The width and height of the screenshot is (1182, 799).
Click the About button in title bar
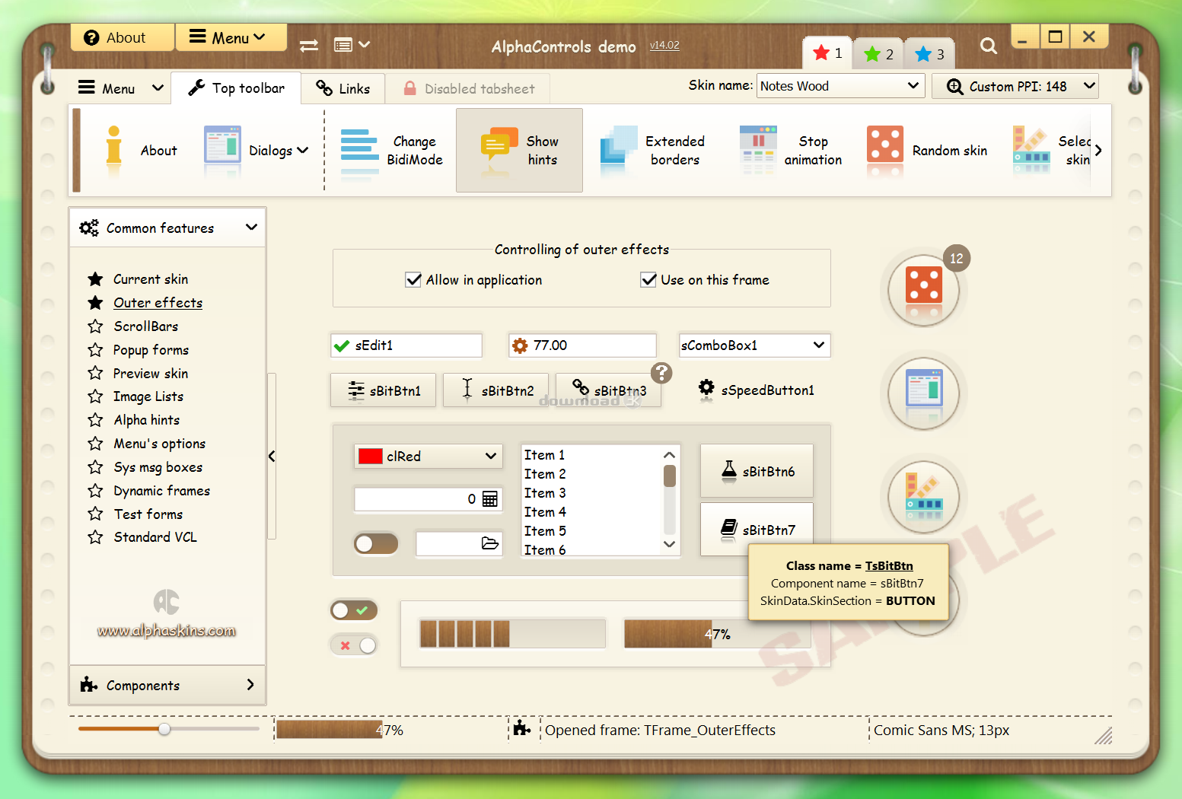[x=123, y=37]
